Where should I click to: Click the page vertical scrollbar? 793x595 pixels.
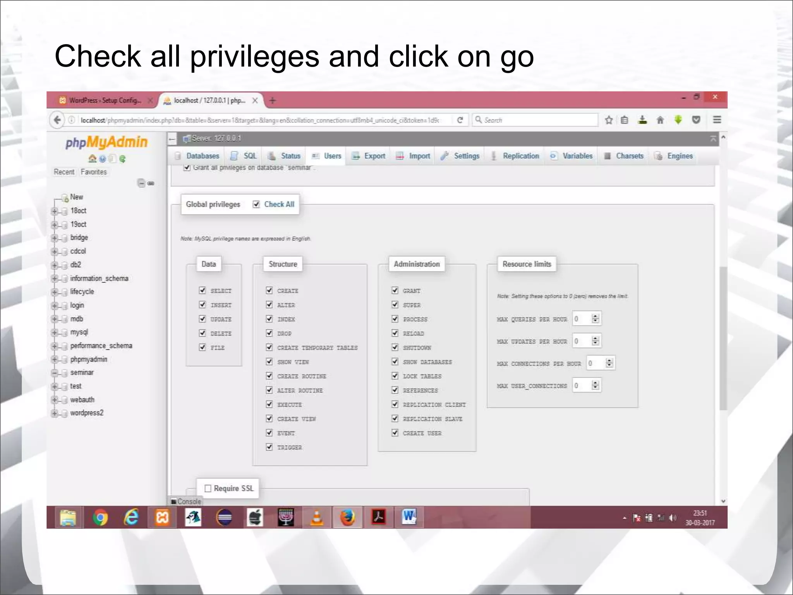click(x=723, y=338)
